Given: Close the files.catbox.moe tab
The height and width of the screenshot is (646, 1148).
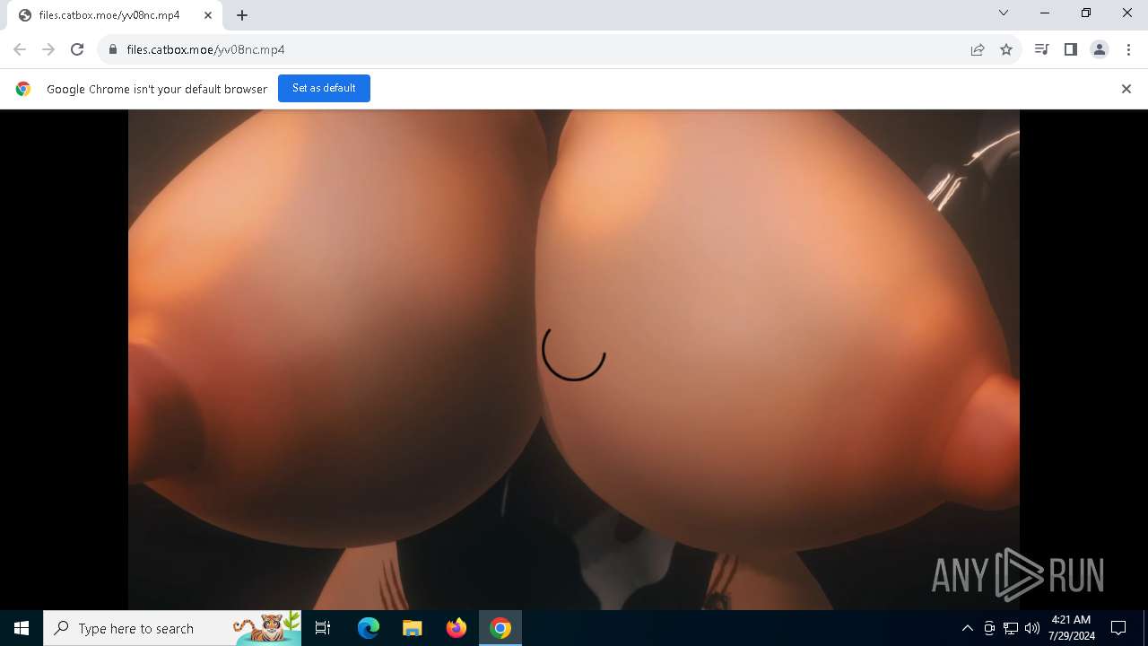Looking at the screenshot, I should (x=208, y=15).
